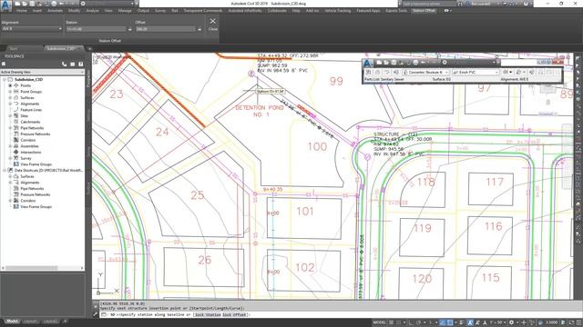Viewport: 583px width, 327px height.
Task: Select Catchments in the Toolspace tree
Action: (30, 122)
